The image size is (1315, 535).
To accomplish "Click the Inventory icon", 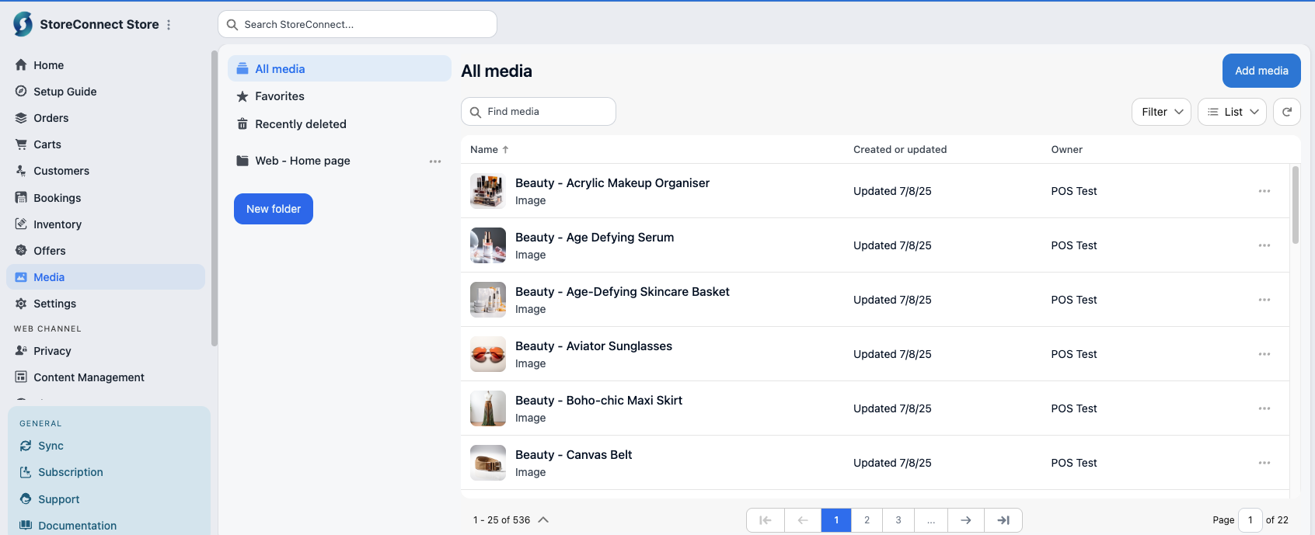I will click(x=21, y=224).
